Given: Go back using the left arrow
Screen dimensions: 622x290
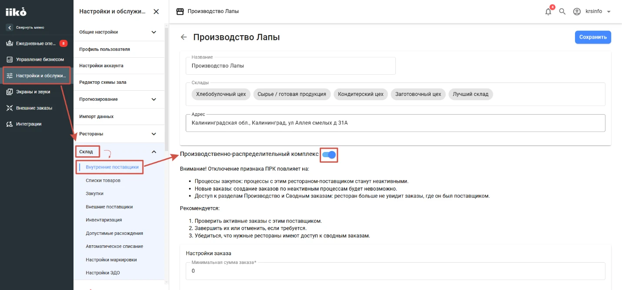Looking at the screenshot, I should click(184, 37).
